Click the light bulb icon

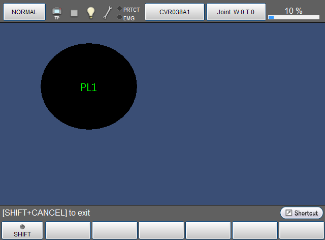click(91, 13)
